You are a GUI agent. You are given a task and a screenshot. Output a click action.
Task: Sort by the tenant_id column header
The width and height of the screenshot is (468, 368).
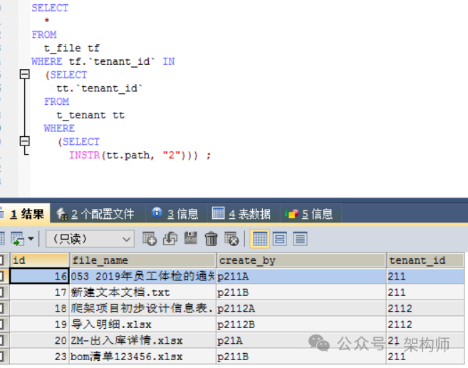tap(426, 260)
